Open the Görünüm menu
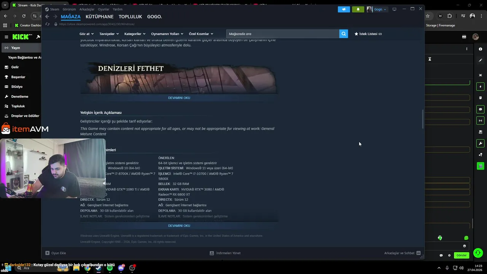The width and height of the screenshot is (487, 274). [69, 9]
